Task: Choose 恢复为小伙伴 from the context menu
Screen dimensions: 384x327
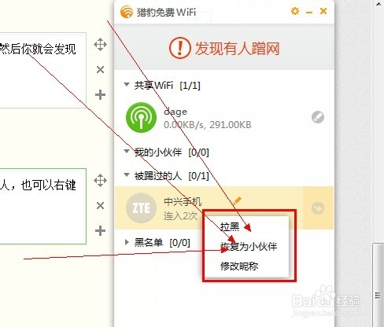Action: click(x=249, y=246)
